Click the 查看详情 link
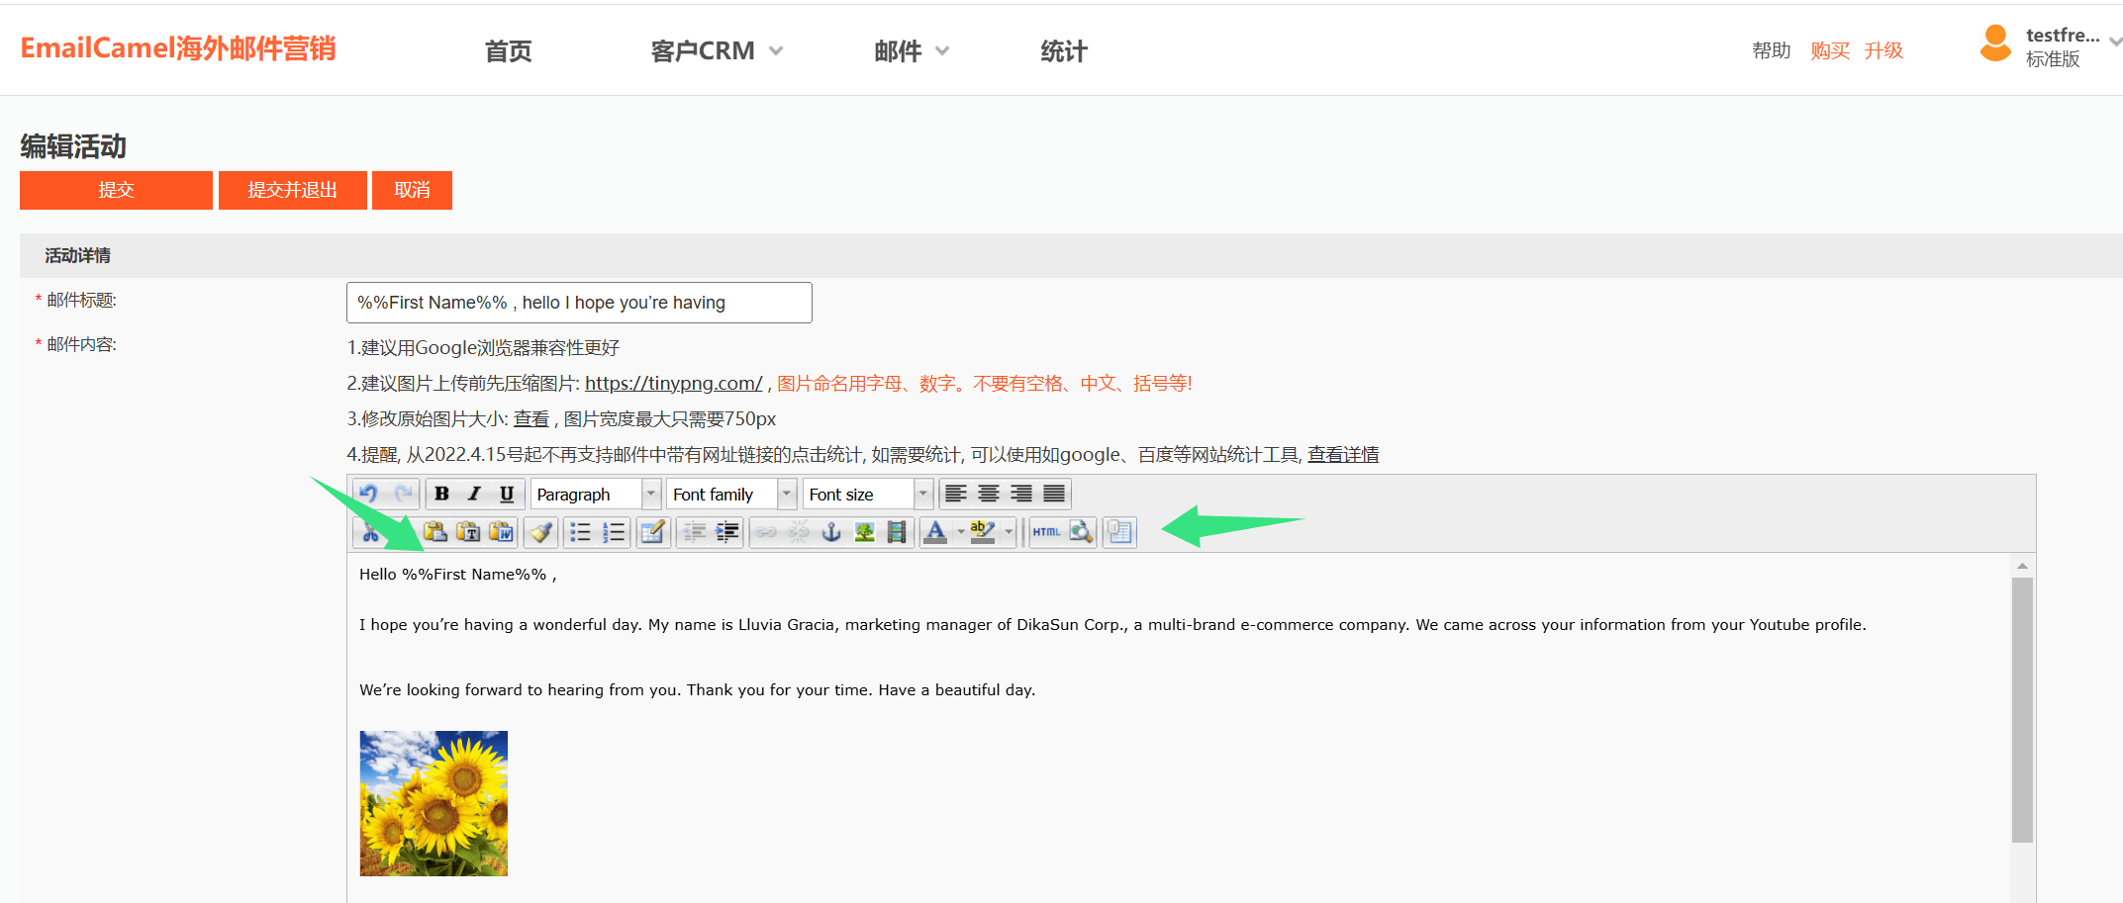This screenshot has height=903, width=2123. pyautogui.click(x=1343, y=454)
